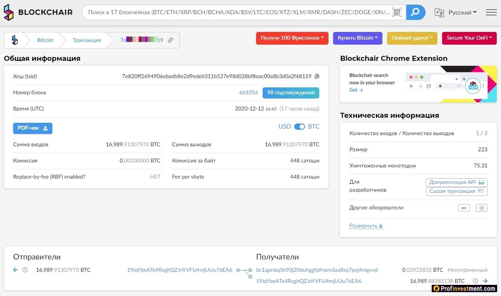Image resolution: width=501 pixels, height=296 pixels.
Task: Click the Get extension link
Action: click(356, 90)
